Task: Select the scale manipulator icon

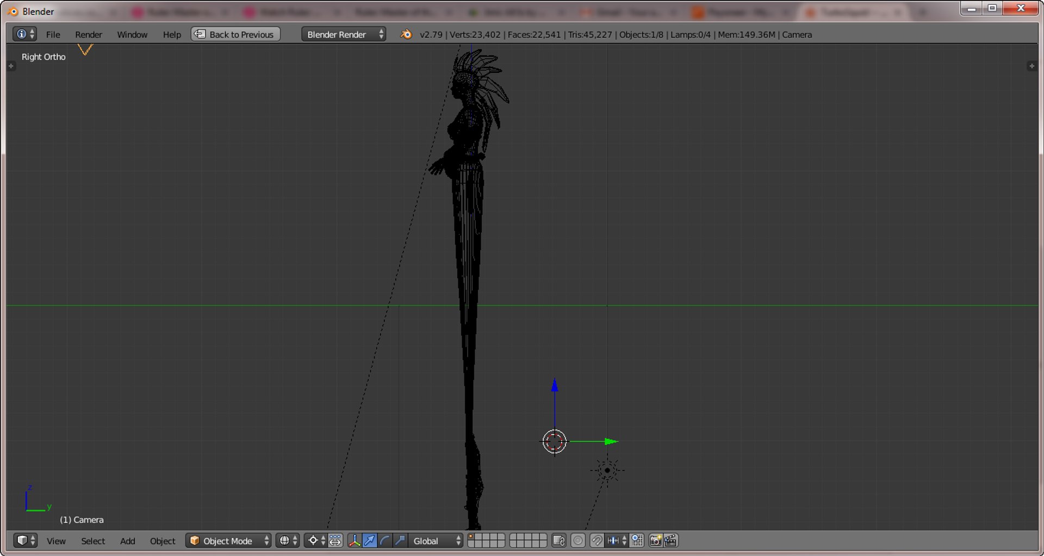Action: pyautogui.click(x=400, y=540)
